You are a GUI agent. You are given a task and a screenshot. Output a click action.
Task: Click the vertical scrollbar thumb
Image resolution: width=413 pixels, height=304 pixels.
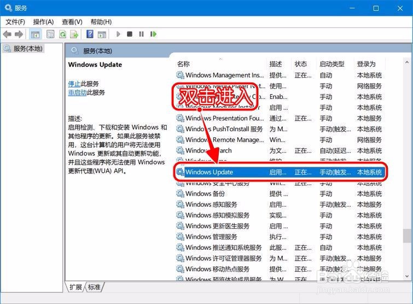click(x=407, y=236)
